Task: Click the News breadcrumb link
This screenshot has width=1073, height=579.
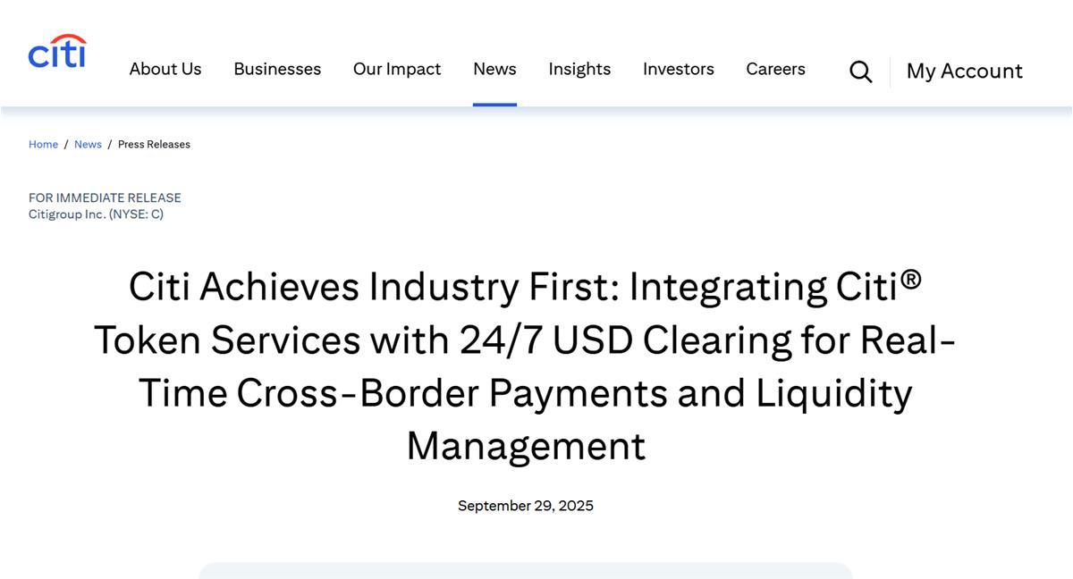Action: pos(88,145)
